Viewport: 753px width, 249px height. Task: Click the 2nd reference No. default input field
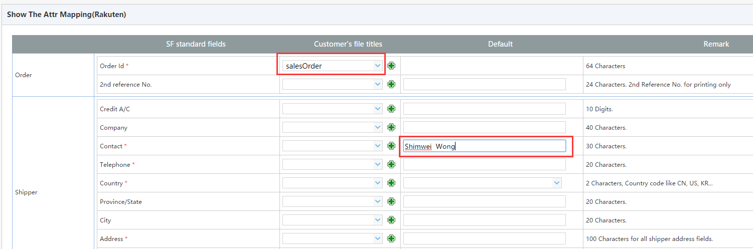[x=485, y=84]
